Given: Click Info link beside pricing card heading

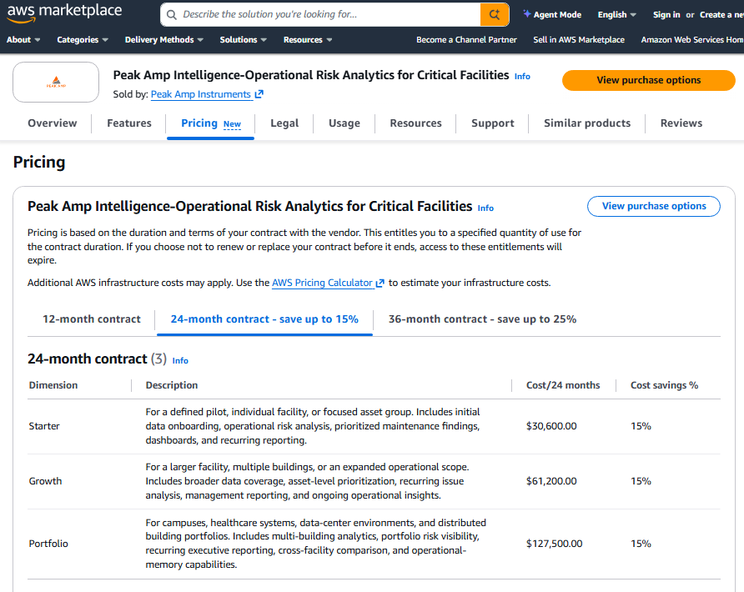Looking at the screenshot, I should [485, 208].
